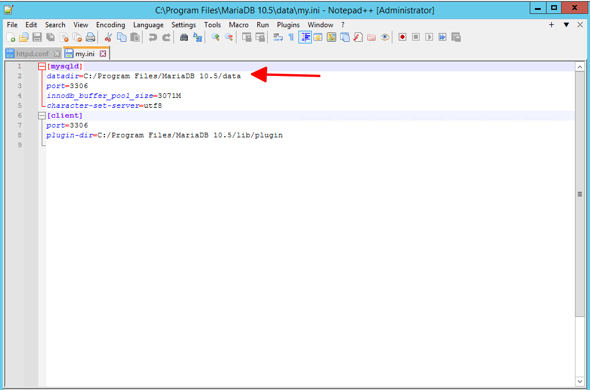The image size is (590, 390).
Task: Close the my.ini tab
Action: coord(103,54)
